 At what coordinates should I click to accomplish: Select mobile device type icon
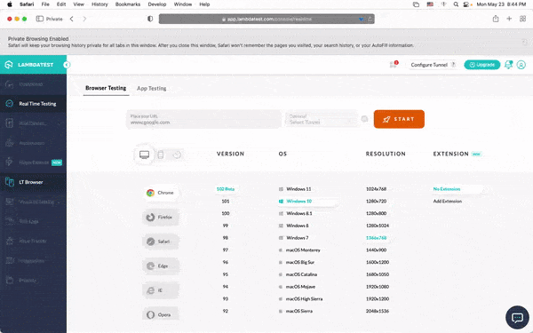(161, 155)
